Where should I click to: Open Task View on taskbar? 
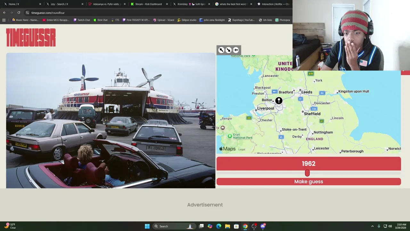pyautogui.click(x=201, y=226)
